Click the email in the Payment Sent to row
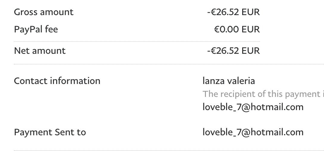 253,132
